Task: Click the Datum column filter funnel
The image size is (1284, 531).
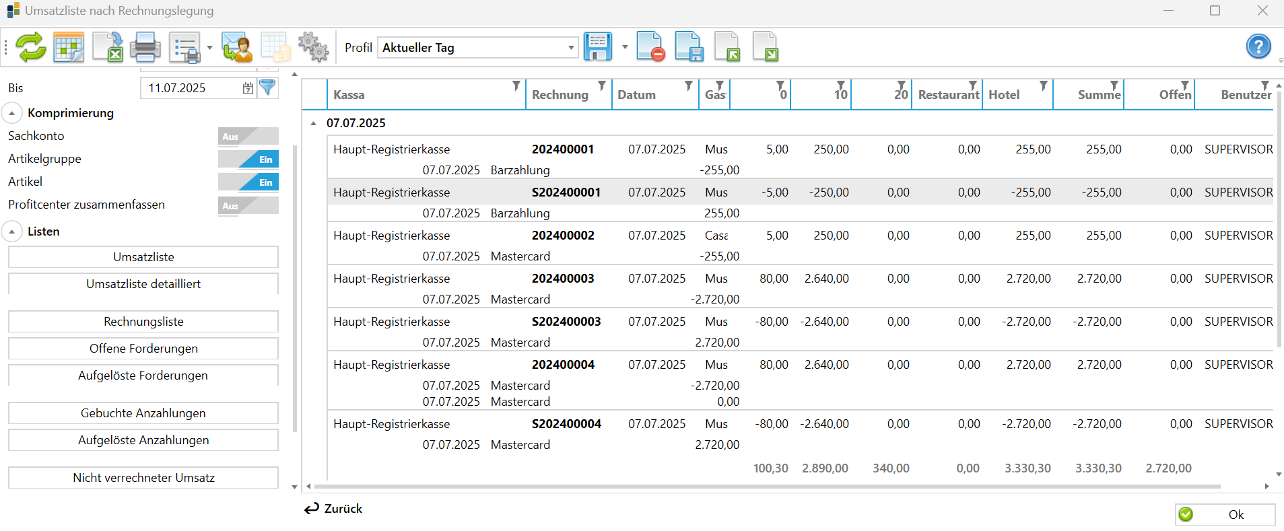Action: pyautogui.click(x=689, y=85)
